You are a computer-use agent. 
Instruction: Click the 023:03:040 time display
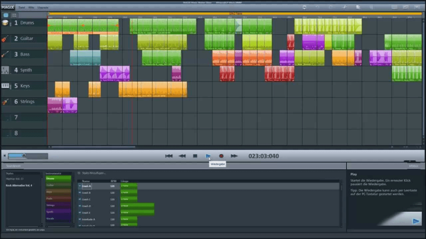[x=263, y=156]
